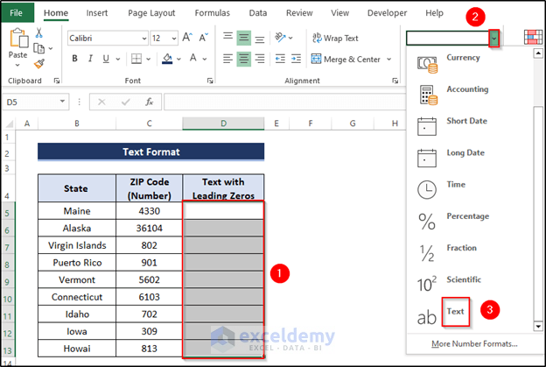Image resolution: width=546 pixels, height=367 pixels.
Task: Apply the Borders icon
Action: pyautogui.click(x=136, y=59)
